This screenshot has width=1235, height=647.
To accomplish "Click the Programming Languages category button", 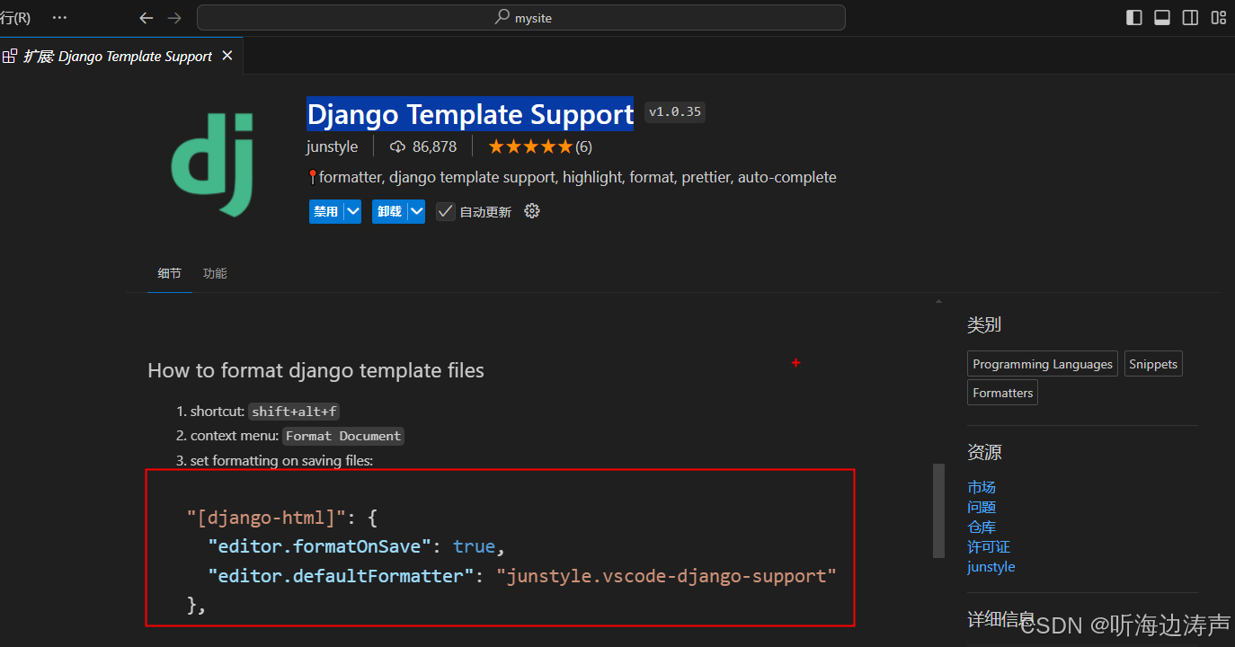I will pos(1042,364).
